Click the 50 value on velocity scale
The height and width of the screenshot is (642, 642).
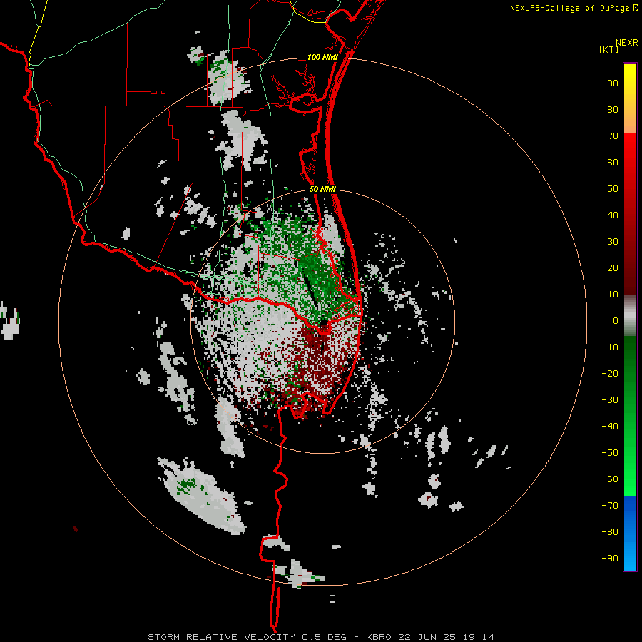(613, 189)
